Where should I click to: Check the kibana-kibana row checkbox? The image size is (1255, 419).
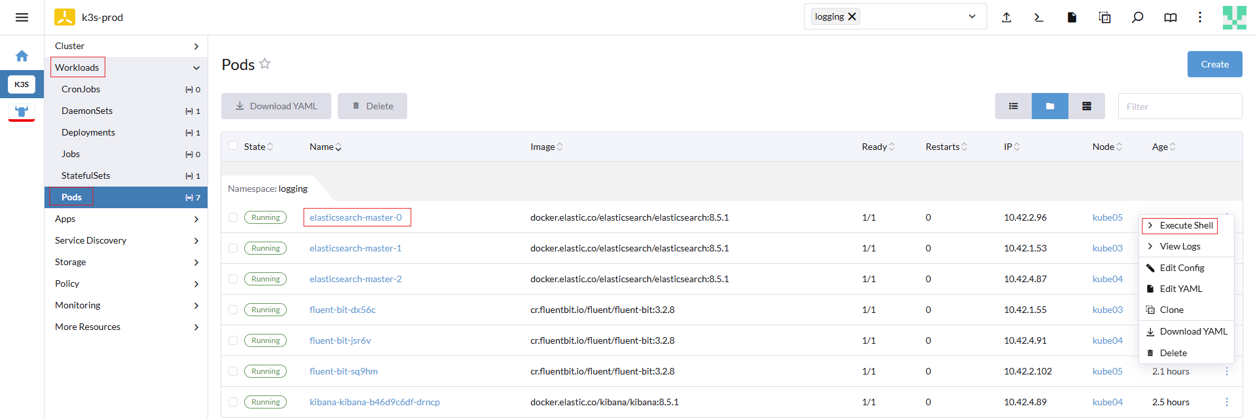point(233,402)
